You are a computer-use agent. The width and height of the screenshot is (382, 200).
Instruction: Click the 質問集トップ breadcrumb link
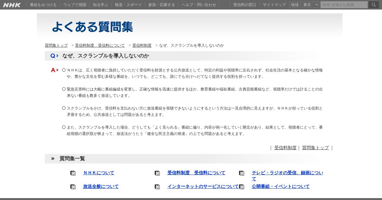56,45
